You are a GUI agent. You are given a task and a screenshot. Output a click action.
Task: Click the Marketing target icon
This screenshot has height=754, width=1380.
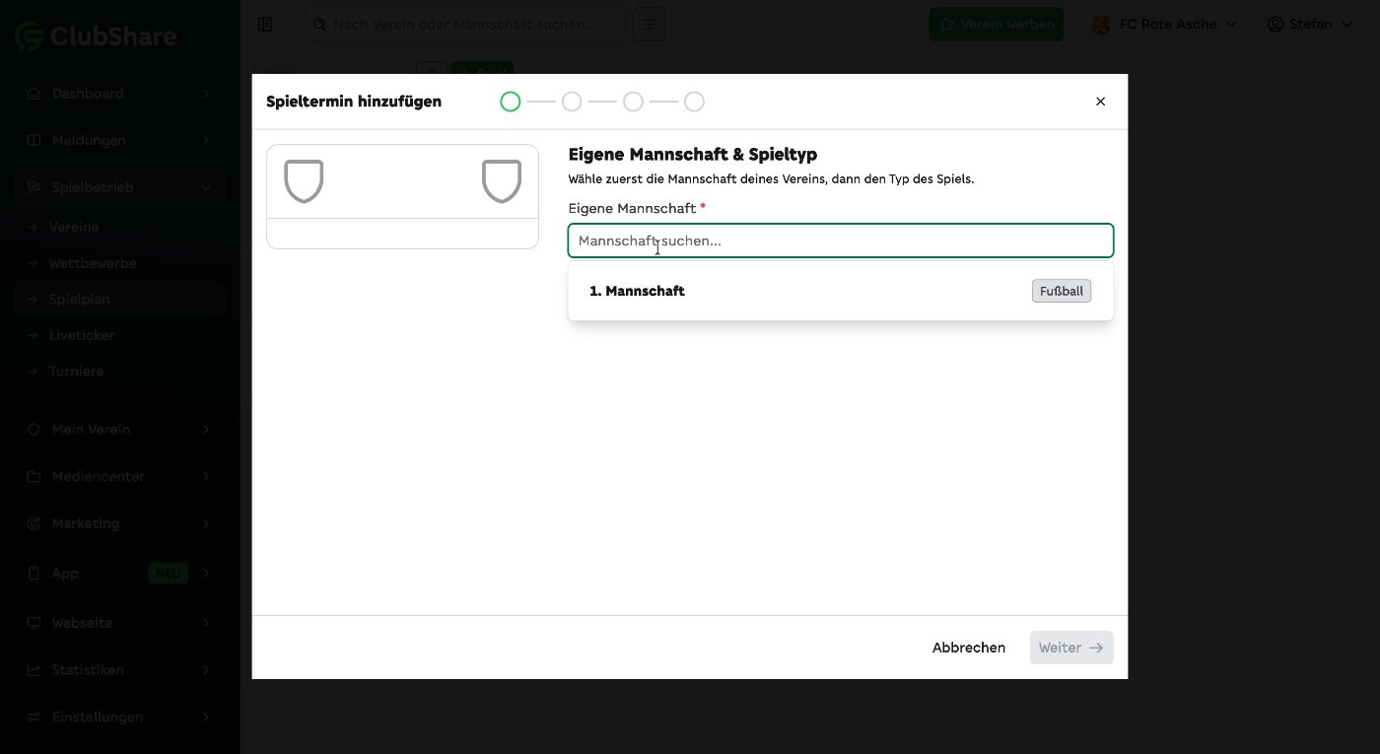tap(34, 523)
